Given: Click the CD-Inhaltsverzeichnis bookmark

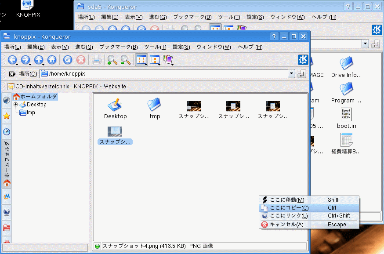Looking at the screenshot, I should 39,86.
